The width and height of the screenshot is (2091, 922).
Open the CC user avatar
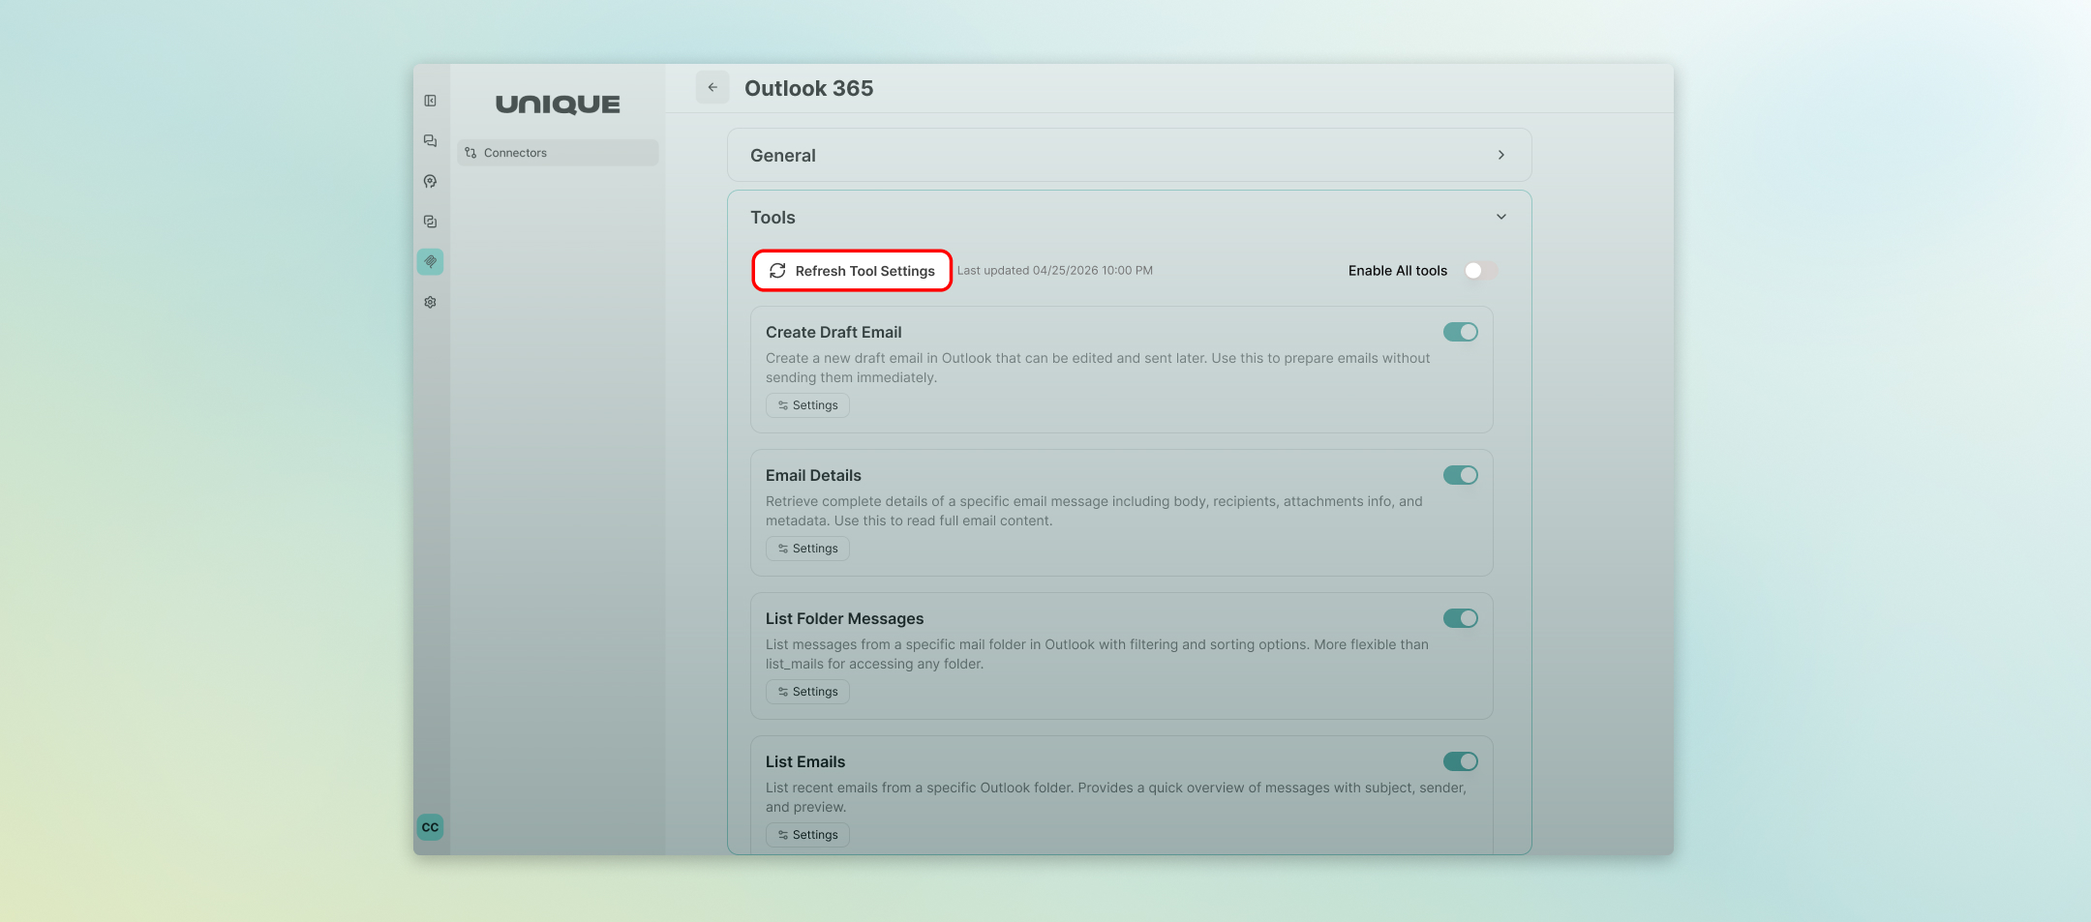pos(430,827)
